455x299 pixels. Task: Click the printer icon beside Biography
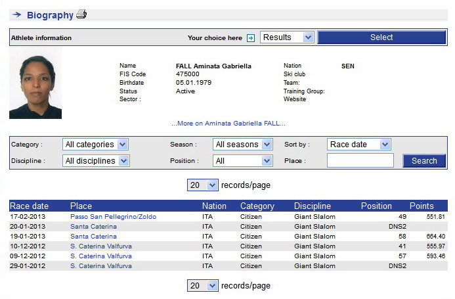(x=81, y=14)
